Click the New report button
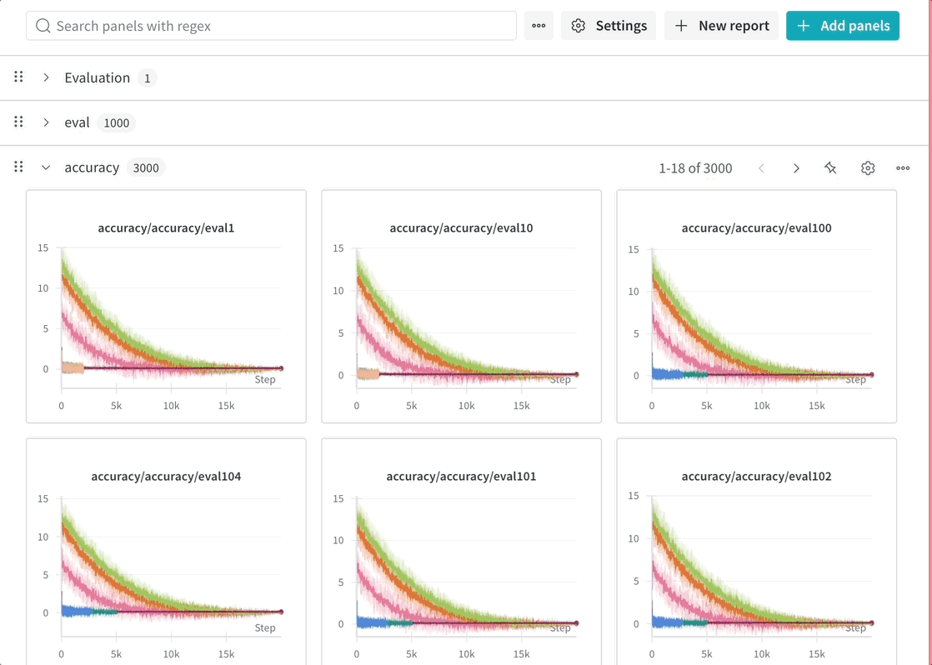 coord(721,26)
